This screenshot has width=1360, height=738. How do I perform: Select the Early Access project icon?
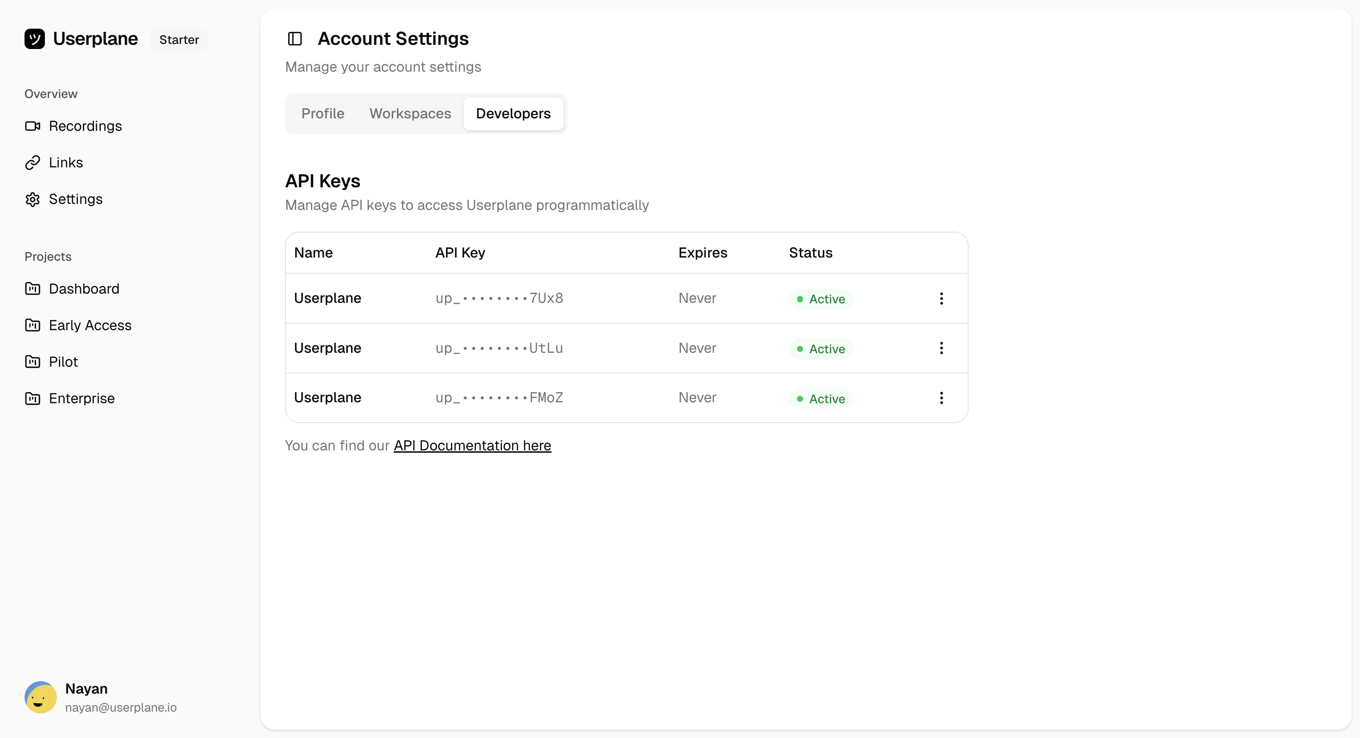[33, 325]
